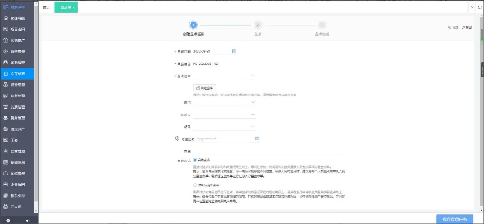Open 发票管理 in the sidebar

[17, 107]
